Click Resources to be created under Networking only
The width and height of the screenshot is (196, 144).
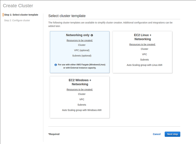point(80,40)
